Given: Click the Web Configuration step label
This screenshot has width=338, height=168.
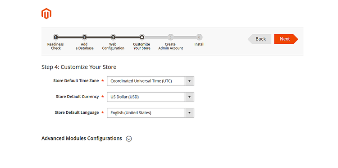Looking at the screenshot, I should [113, 46].
